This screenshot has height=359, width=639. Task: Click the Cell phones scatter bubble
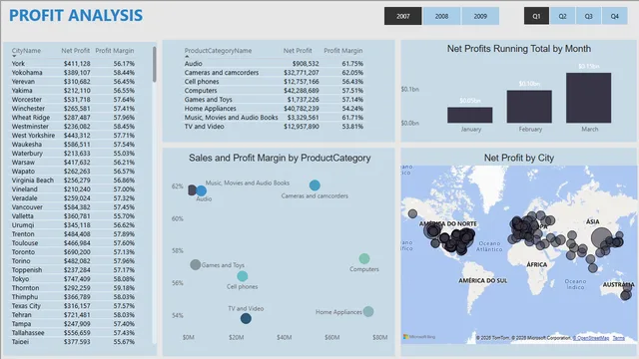tap(242, 276)
